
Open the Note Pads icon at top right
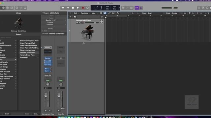coord(203,8)
